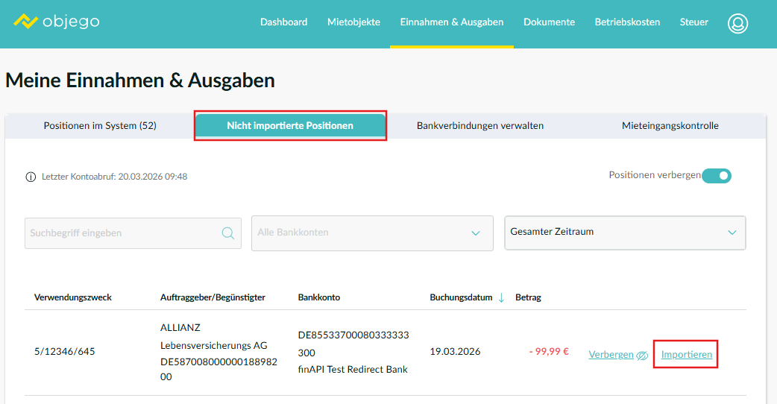Go to Mietobjekte in the navigation

click(x=353, y=22)
